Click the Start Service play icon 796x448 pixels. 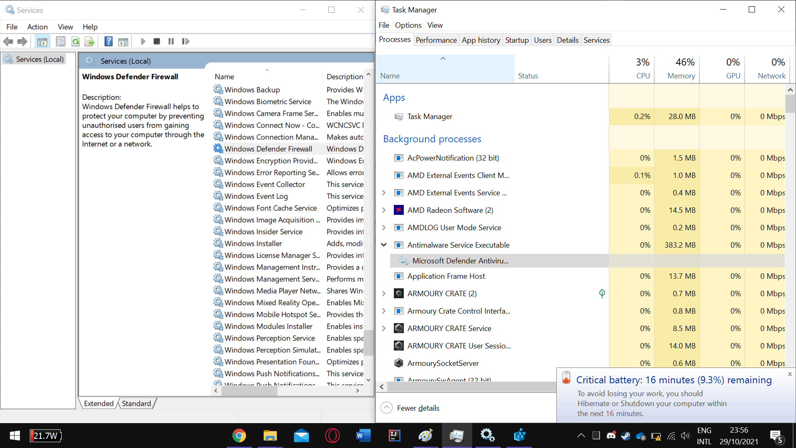pyautogui.click(x=143, y=41)
